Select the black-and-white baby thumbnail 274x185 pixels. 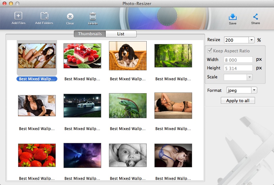[128, 155]
